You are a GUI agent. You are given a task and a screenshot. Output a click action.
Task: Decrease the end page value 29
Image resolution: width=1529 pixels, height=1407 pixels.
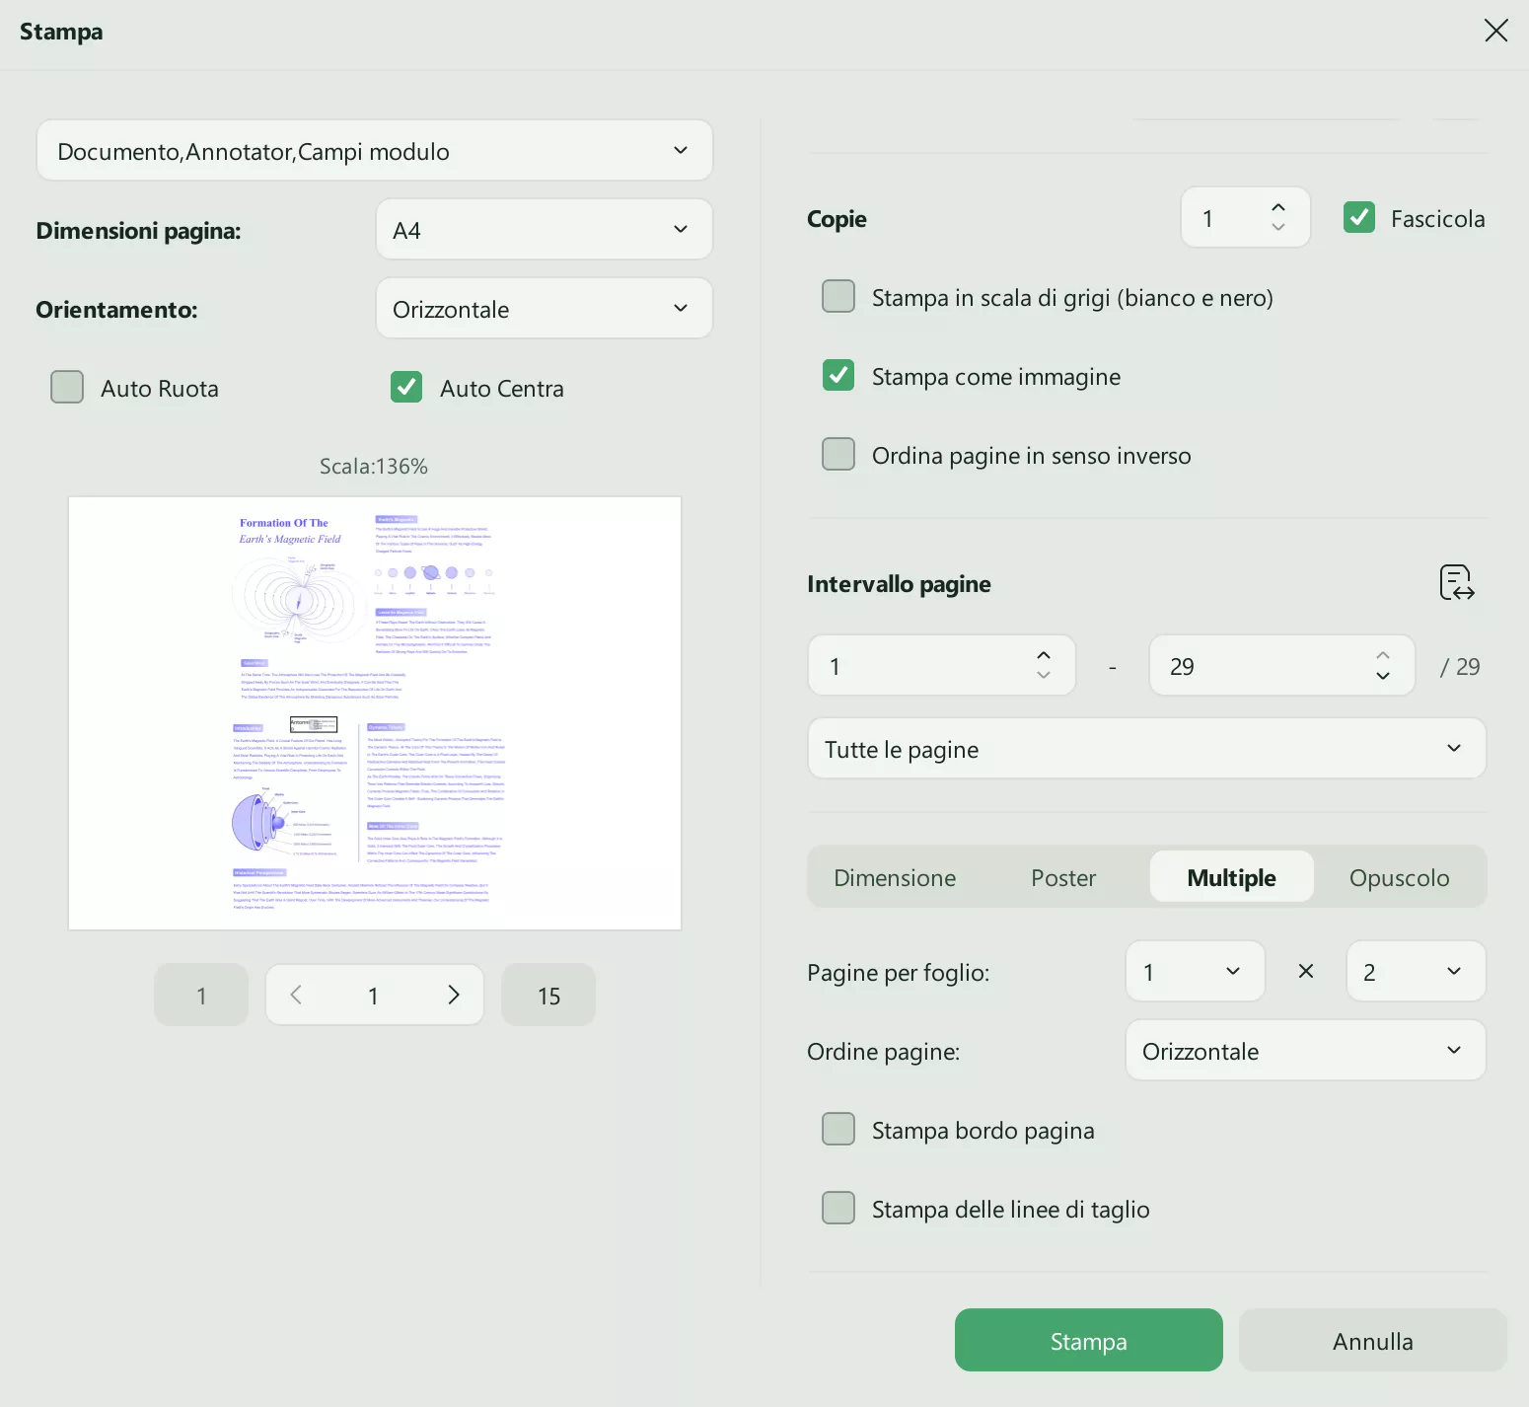tap(1382, 677)
